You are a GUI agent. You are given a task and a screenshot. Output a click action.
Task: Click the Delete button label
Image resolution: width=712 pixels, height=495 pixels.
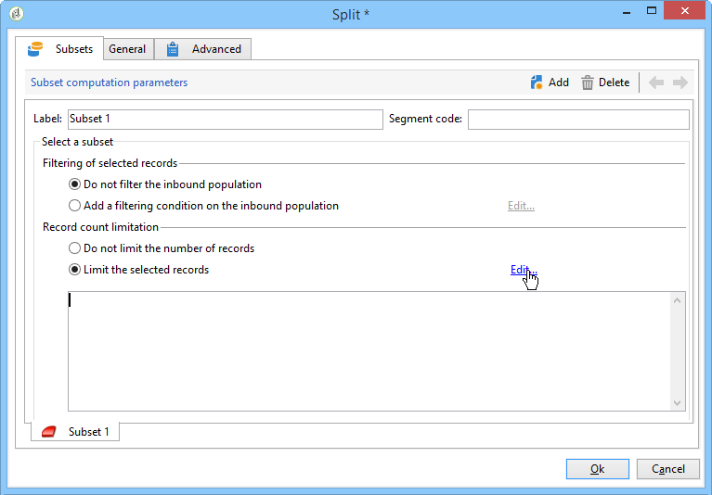coord(614,82)
